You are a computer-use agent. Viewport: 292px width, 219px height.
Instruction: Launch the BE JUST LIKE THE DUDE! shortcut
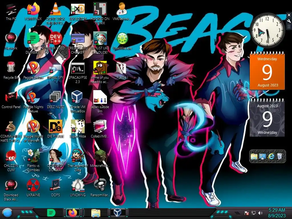100,43
